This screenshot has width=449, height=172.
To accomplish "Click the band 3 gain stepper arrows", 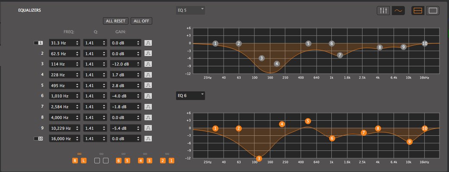I will coord(138,64).
